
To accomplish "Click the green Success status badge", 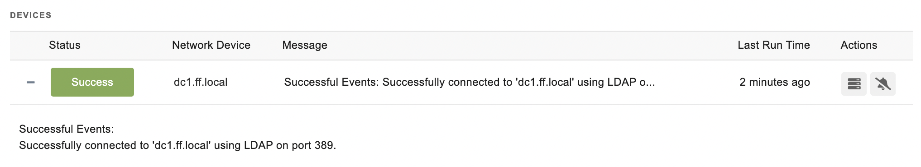I will click(92, 82).
